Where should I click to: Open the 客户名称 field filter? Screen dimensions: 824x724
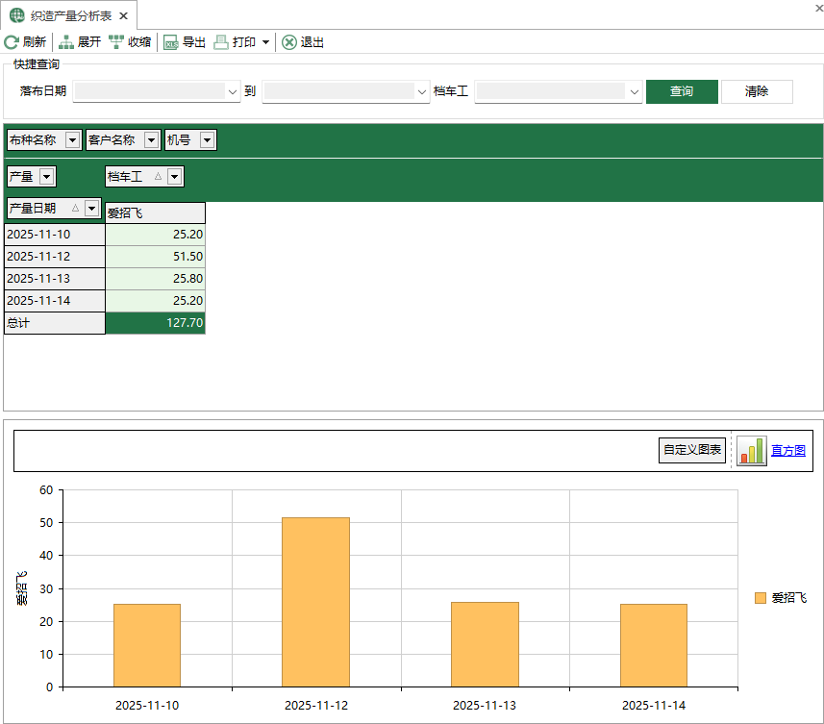tap(151, 140)
